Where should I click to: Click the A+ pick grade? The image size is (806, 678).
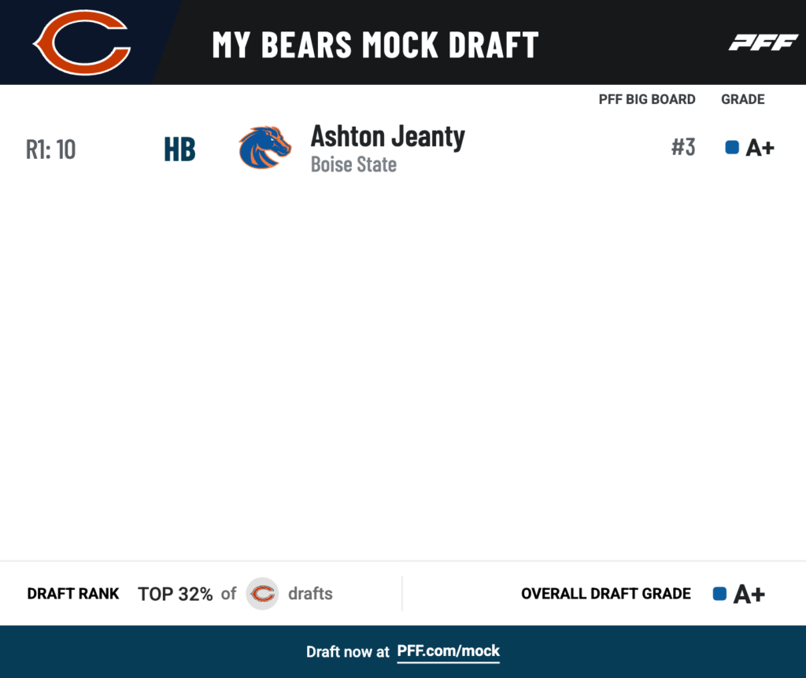(x=760, y=148)
